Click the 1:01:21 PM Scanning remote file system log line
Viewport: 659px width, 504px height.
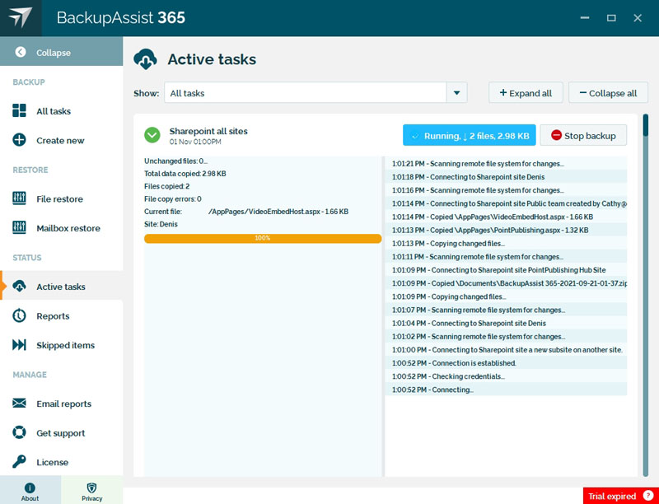(506, 163)
